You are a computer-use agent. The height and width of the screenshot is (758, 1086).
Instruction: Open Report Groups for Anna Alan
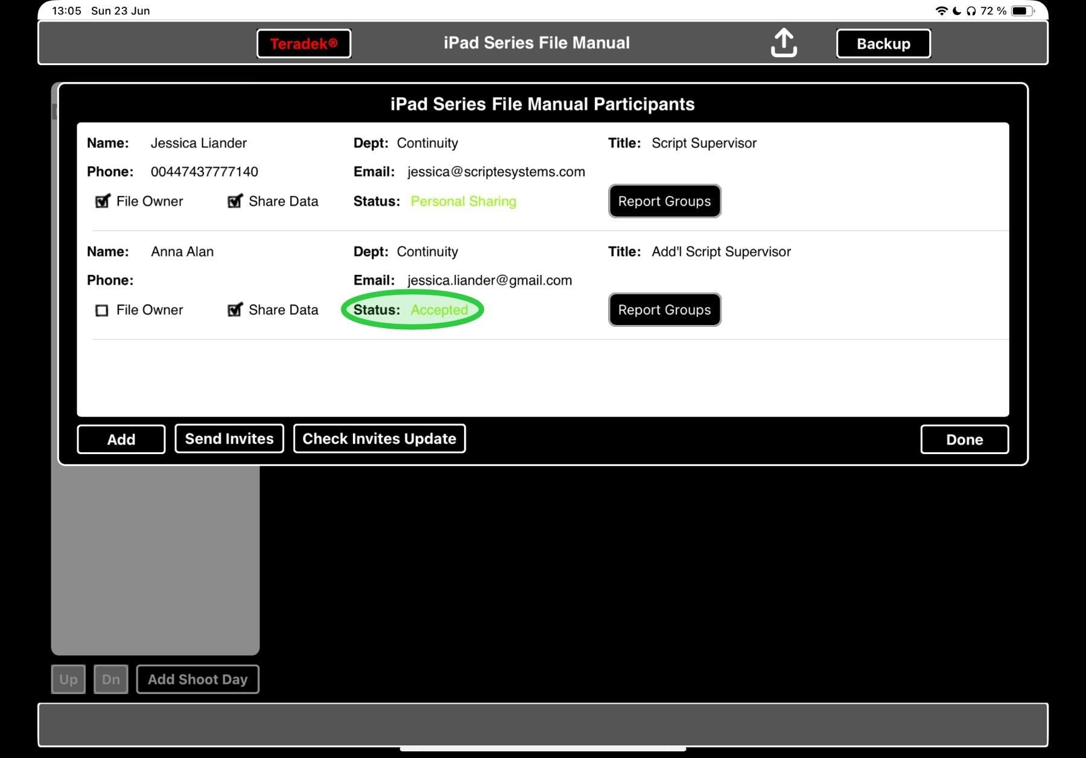coord(664,309)
